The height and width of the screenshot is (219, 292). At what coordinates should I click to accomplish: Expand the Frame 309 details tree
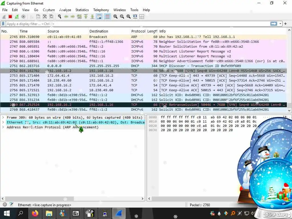pos(3,117)
